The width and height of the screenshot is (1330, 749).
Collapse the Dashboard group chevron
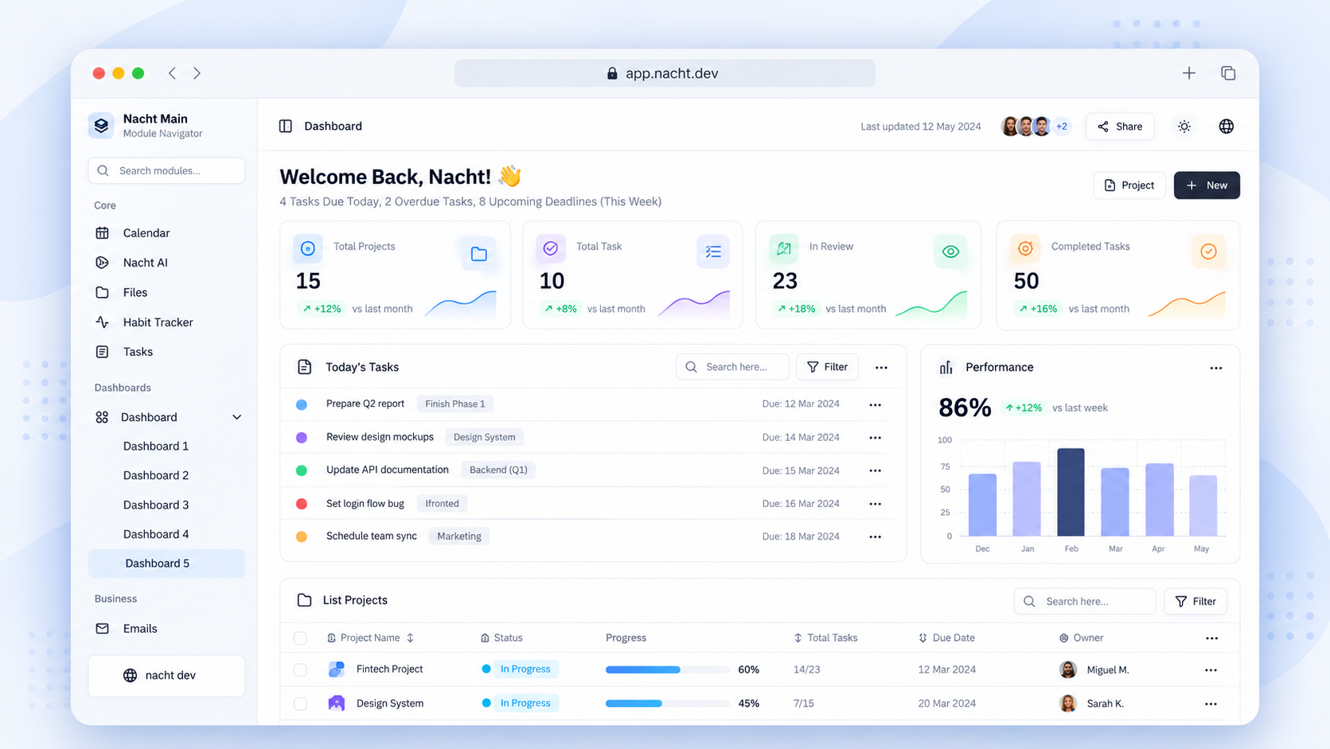point(236,417)
